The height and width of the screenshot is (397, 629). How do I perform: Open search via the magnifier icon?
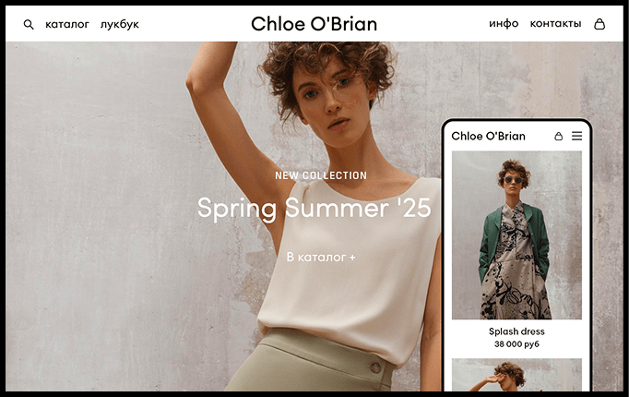(29, 25)
